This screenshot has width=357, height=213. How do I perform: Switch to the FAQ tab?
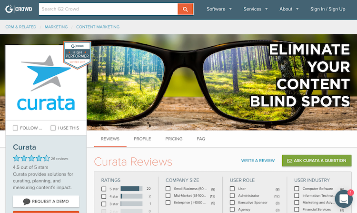click(201, 139)
